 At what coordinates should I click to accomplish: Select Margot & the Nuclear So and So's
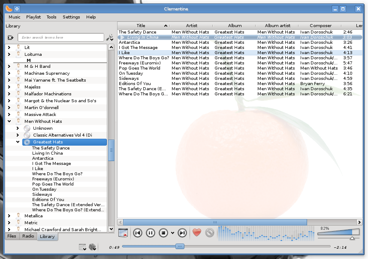click(x=60, y=101)
